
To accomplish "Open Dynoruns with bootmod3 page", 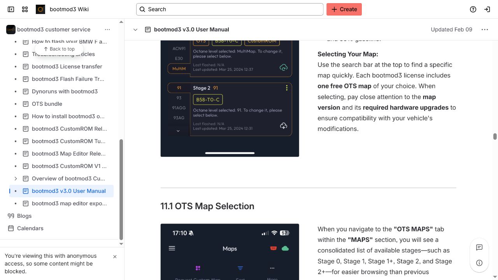I will coord(65,91).
